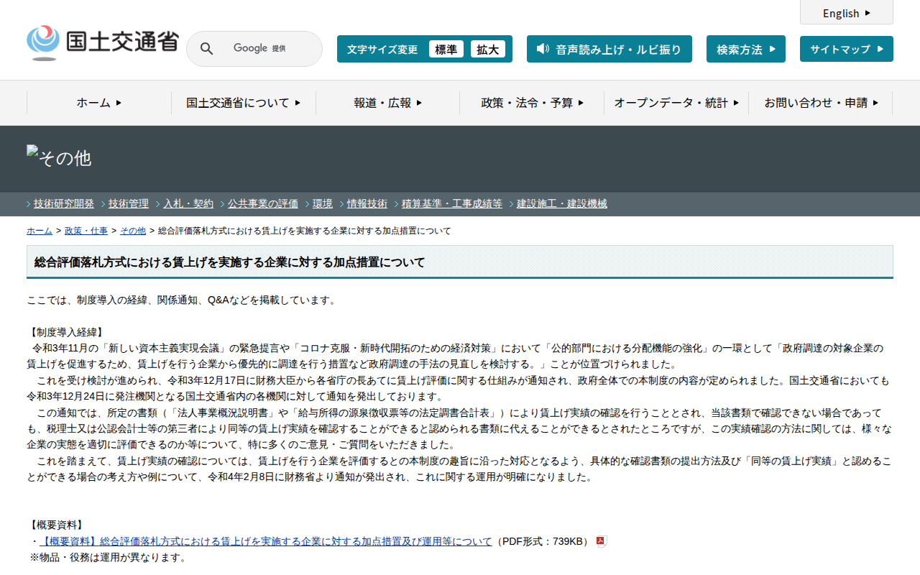Click the speaker icon for 音声読み上げ
This screenshot has height=575, width=920.
[x=543, y=49]
